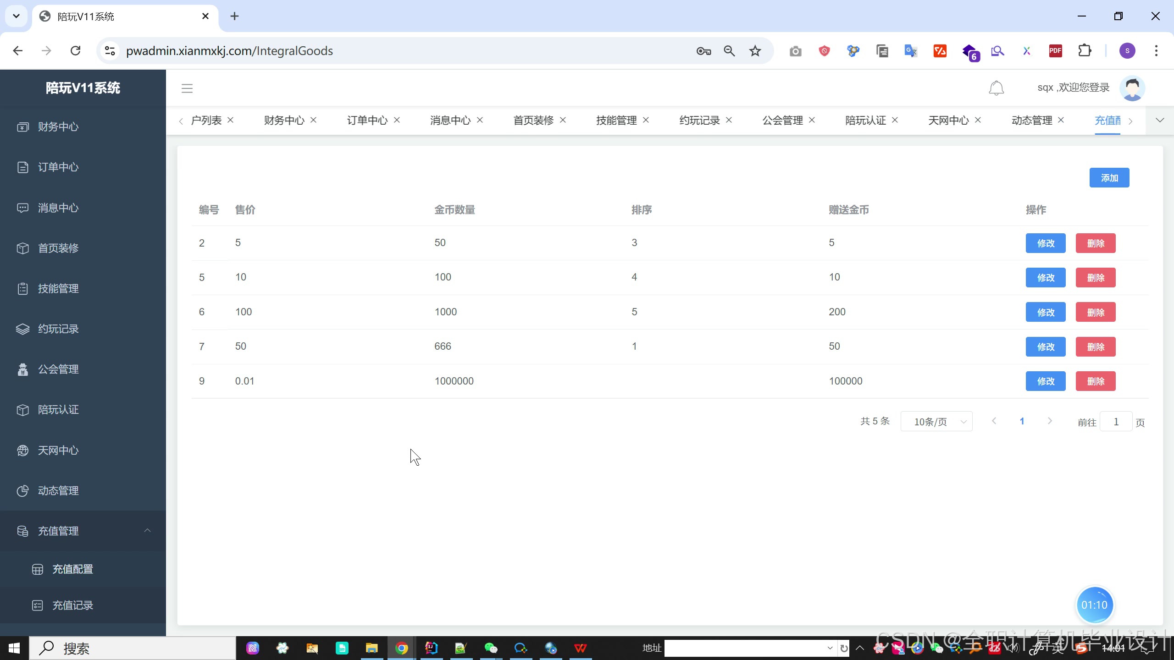Open 订单中心 in the sidebar
The width and height of the screenshot is (1174, 660).
[83, 167]
